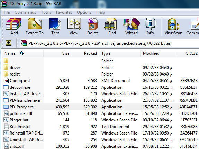Click the Uninstall TAP Driver batch icon

(6, 139)
